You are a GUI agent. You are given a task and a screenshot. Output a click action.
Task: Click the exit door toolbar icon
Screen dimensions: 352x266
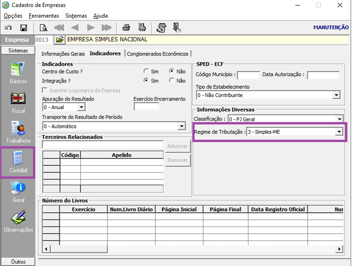pyautogui.click(x=177, y=28)
